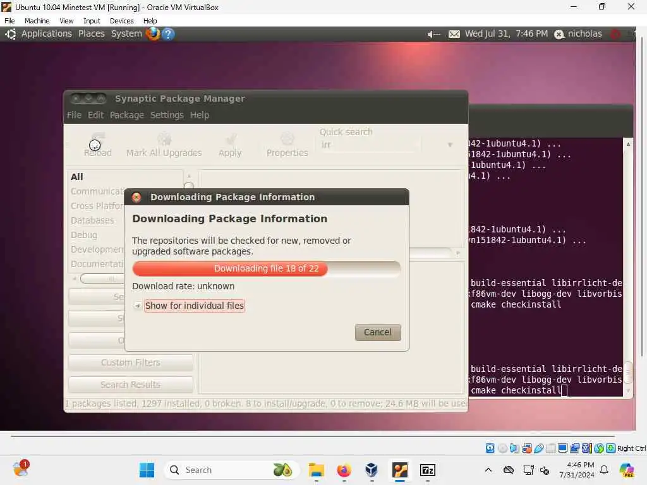Click the Synaptic Apply toolbar button
This screenshot has width=647, height=485.
(230, 145)
